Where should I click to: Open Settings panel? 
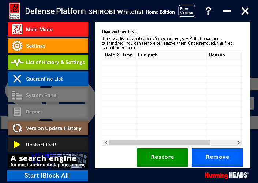tap(48, 46)
